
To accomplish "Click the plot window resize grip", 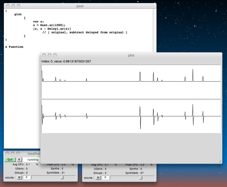I will 220,161.
